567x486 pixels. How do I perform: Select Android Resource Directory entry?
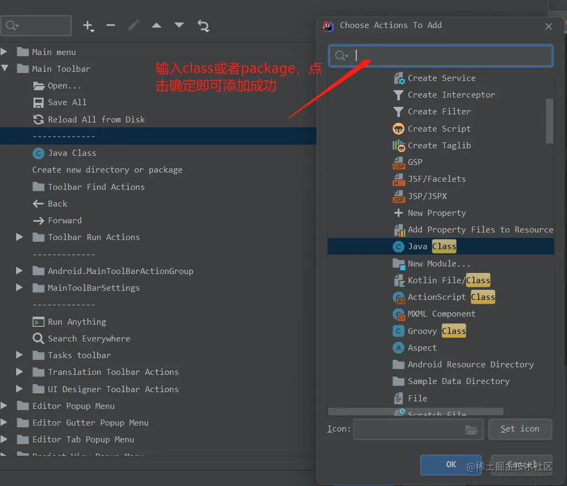tap(471, 365)
